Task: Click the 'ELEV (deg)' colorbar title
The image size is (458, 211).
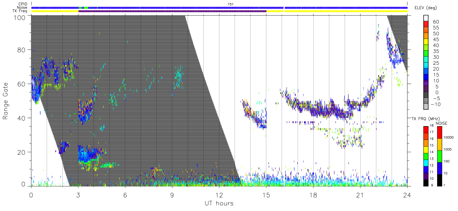Action: click(x=426, y=7)
